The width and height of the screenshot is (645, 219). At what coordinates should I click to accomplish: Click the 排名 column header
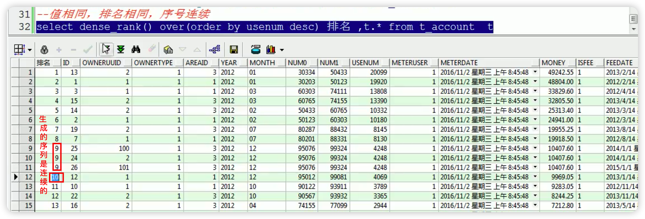(x=43, y=63)
